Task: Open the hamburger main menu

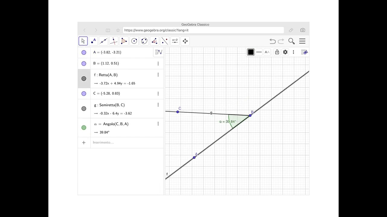Action: tap(302, 41)
